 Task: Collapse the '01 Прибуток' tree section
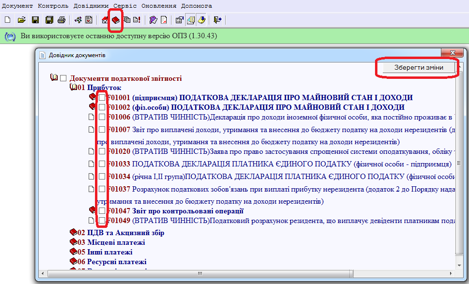(x=73, y=88)
